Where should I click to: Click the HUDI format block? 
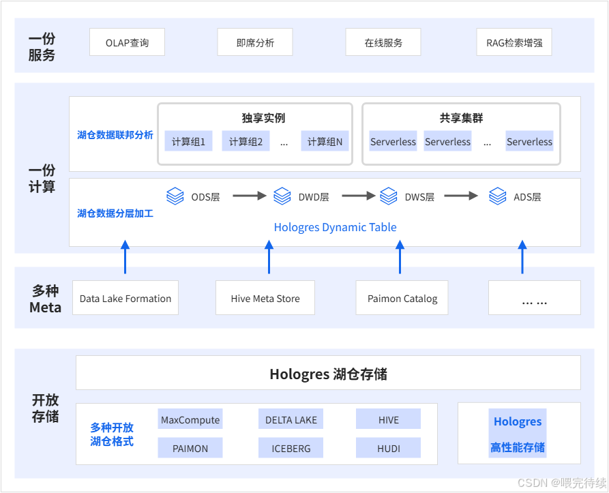coord(389,447)
